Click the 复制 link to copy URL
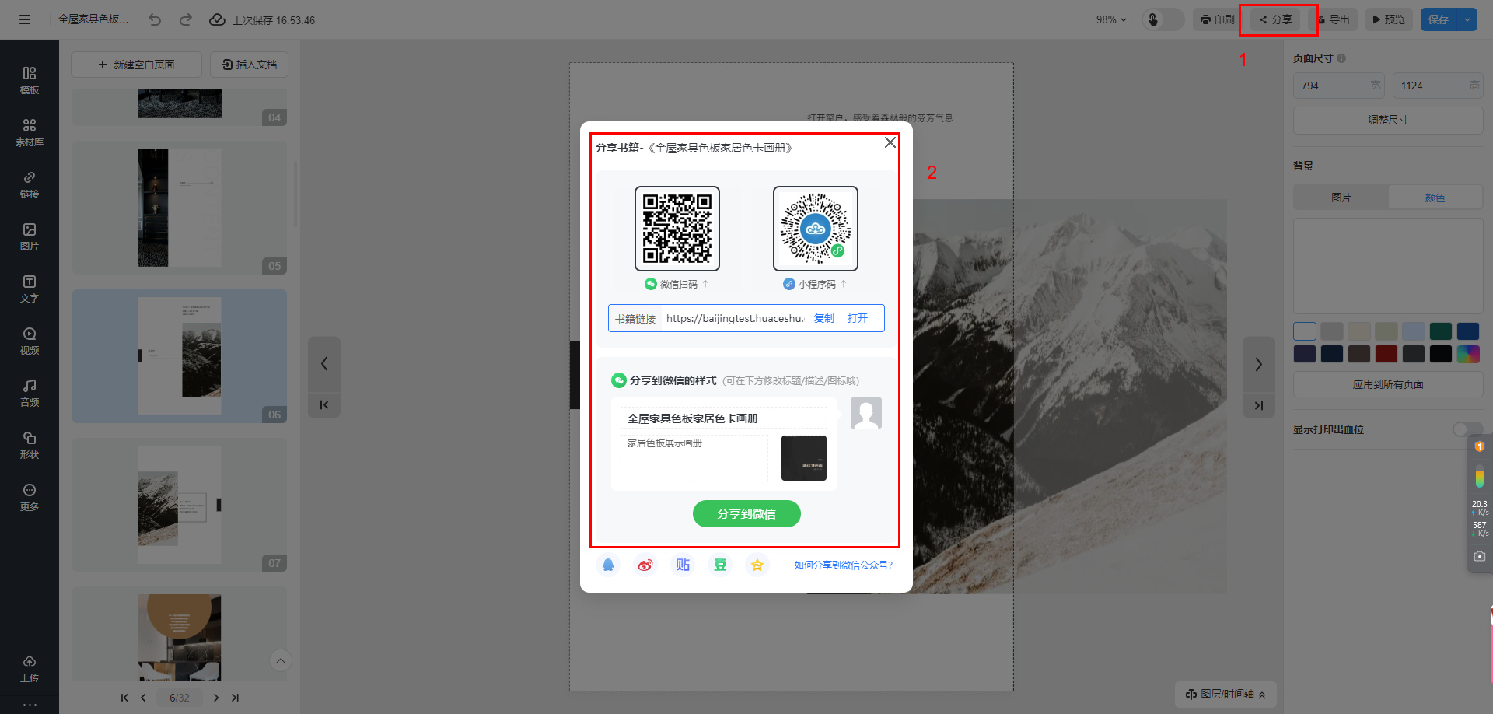This screenshot has width=1493, height=714. pyautogui.click(x=823, y=318)
